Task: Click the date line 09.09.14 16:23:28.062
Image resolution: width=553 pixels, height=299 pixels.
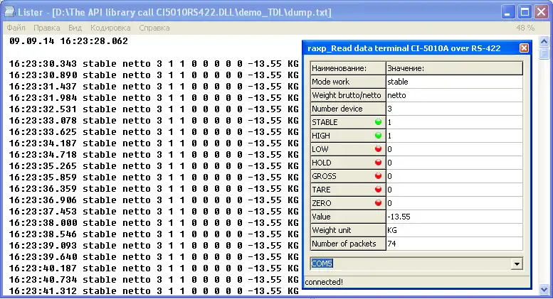Action: pos(68,41)
